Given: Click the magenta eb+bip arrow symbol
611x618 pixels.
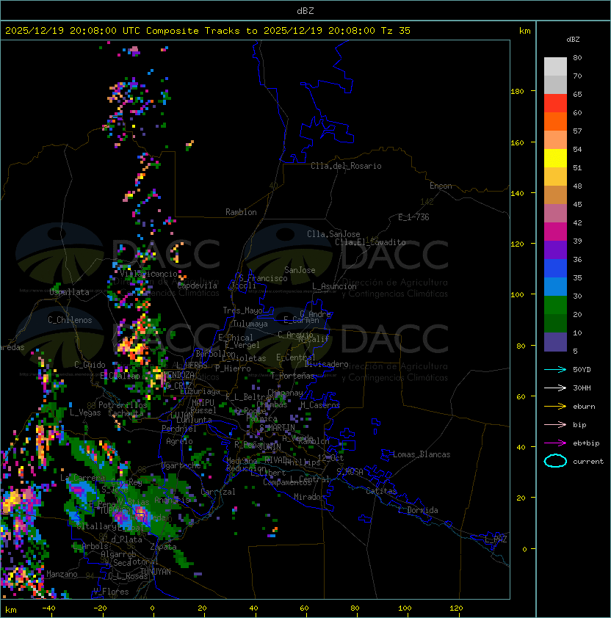Looking at the screenshot, I should 555,443.
